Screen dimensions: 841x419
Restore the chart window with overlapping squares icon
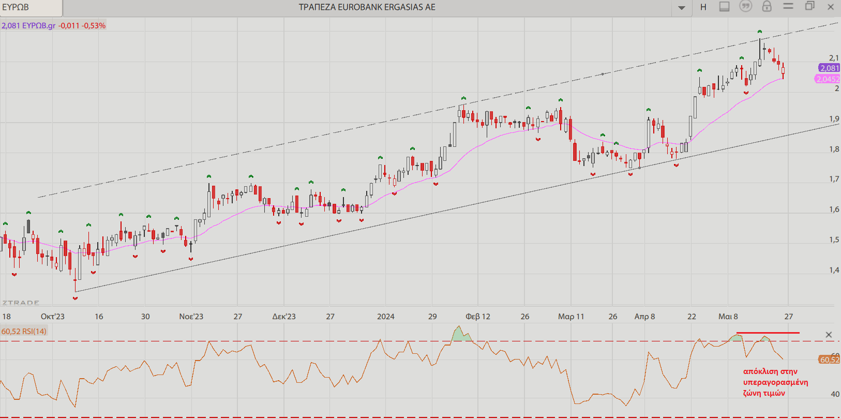click(x=810, y=6)
